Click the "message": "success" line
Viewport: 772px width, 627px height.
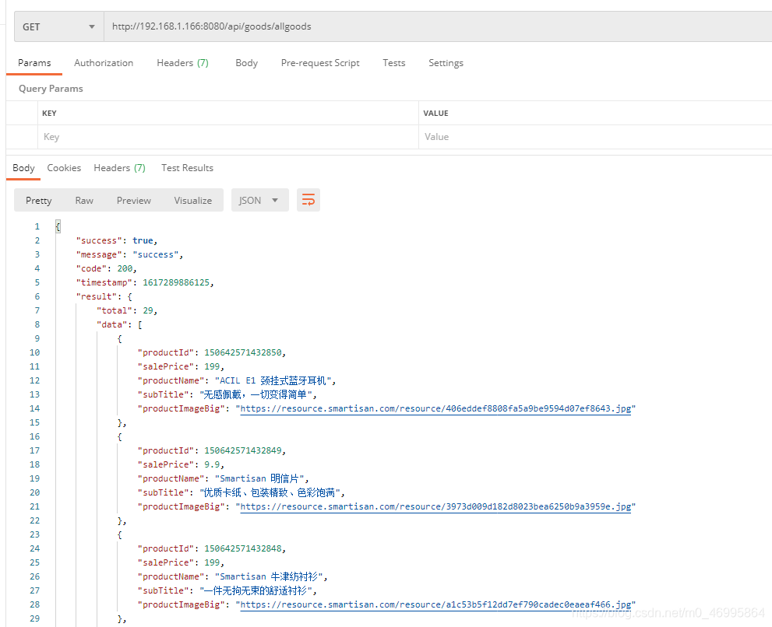129,254
